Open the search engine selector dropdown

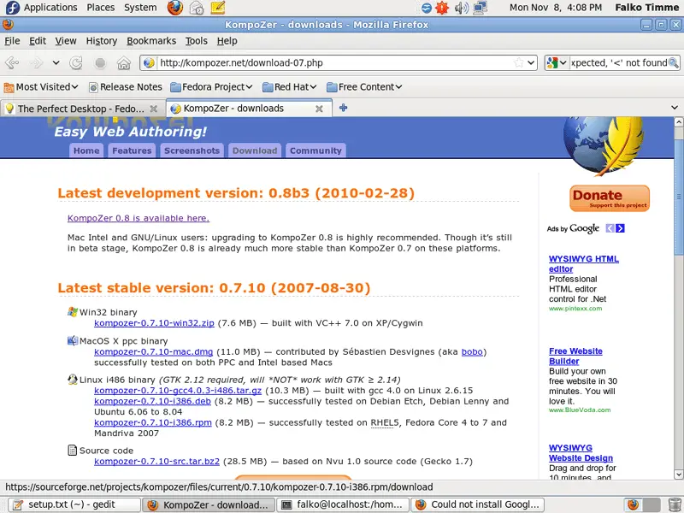(557, 62)
